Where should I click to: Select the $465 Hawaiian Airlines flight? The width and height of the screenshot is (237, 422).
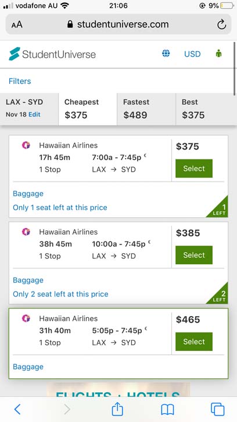coord(194,342)
